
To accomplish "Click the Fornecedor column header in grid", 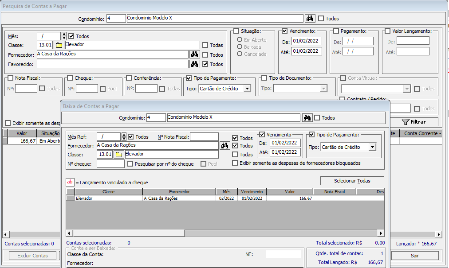I will (179, 192).
